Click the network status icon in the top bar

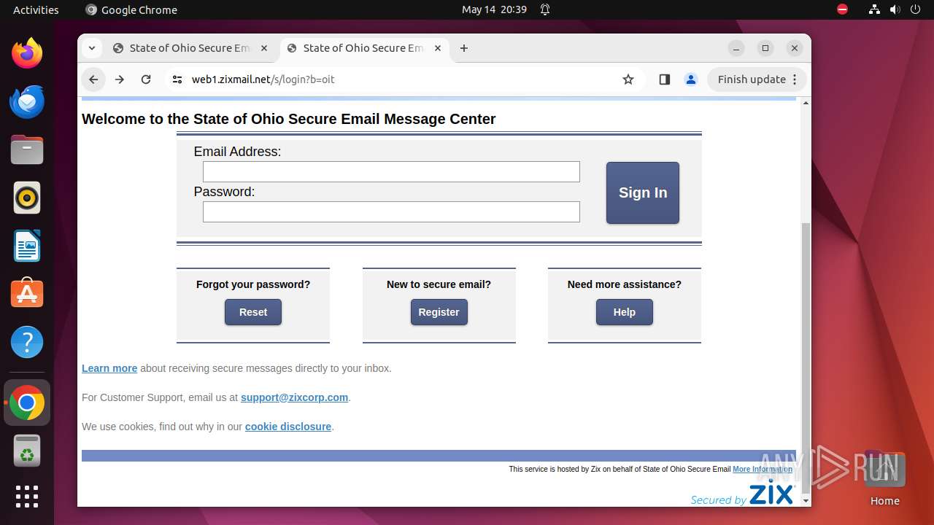pyautogui.click(x=874, y=9)
